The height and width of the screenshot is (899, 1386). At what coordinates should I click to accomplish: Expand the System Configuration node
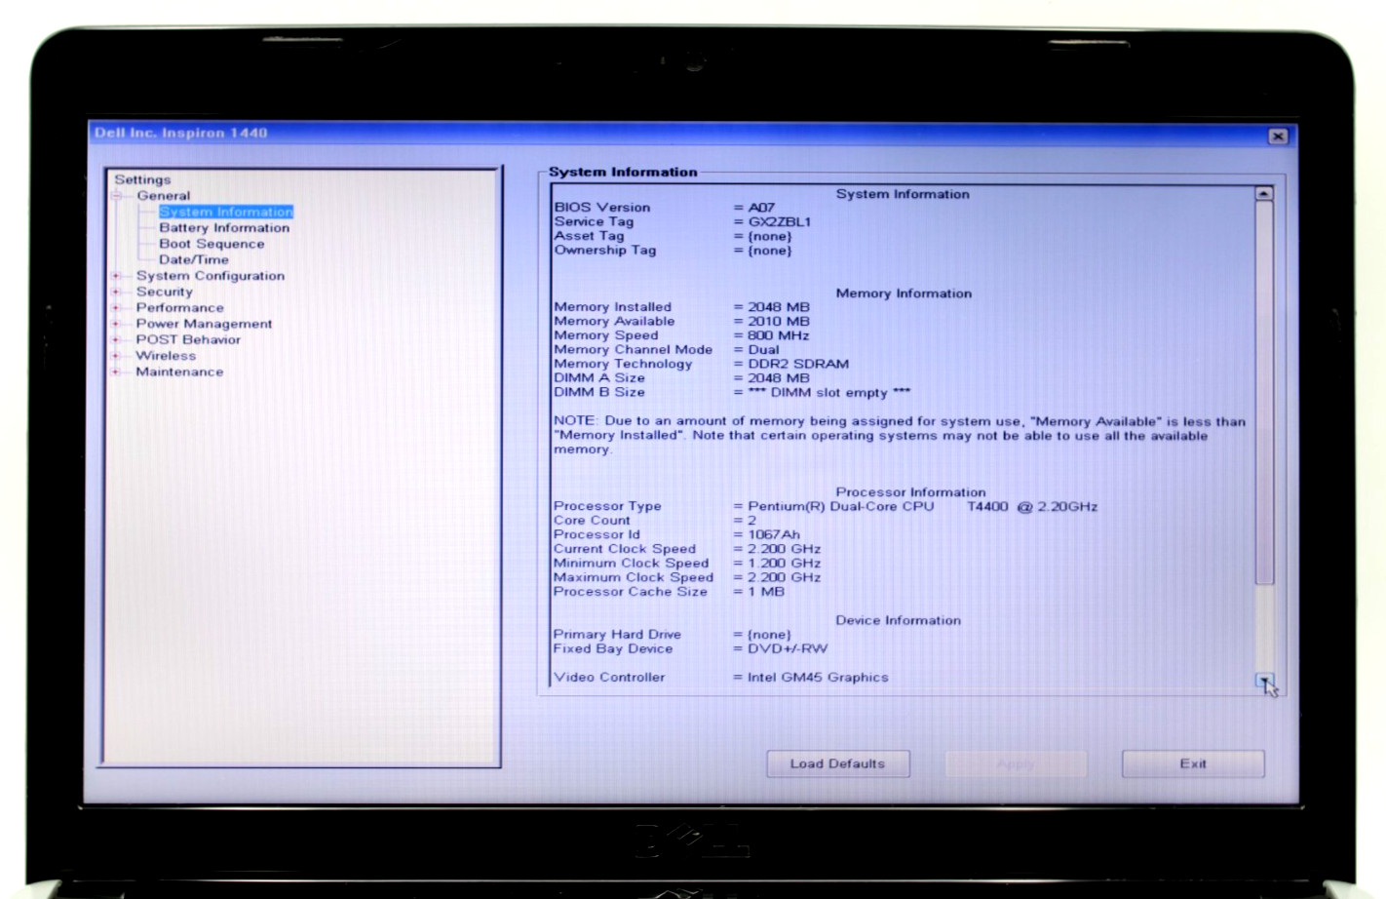[x=116, y=276]
